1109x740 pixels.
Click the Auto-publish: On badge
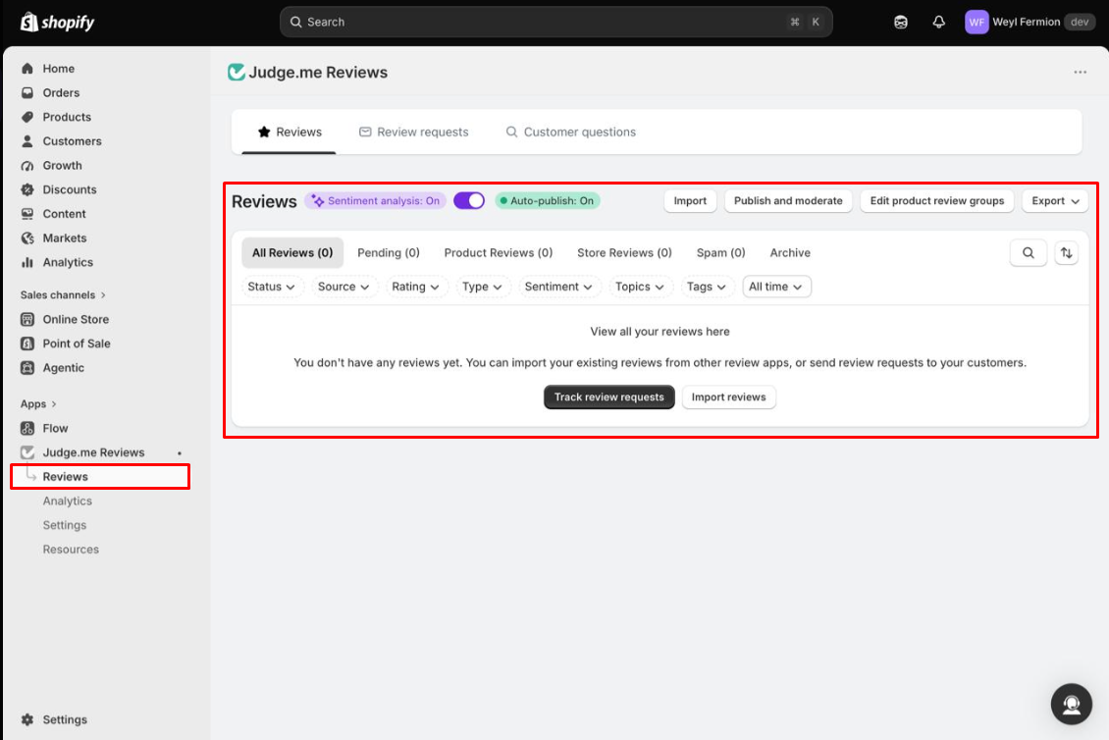tap(548, 201)
